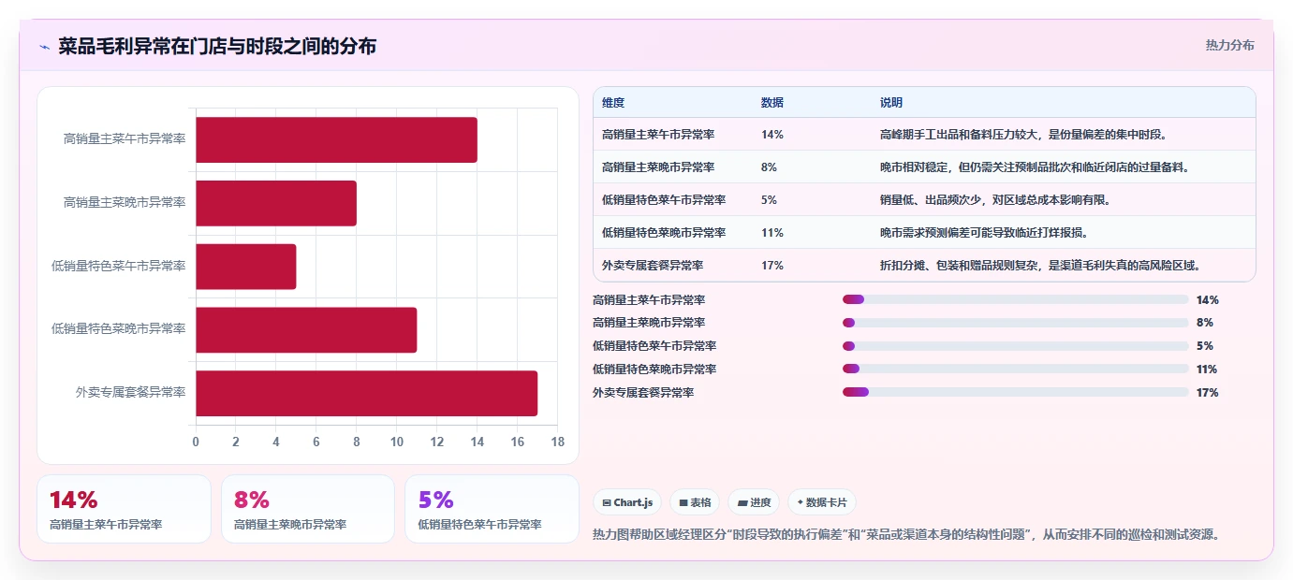Click the title 菜品毛利异常在门店与时段之间的分布

click(x=217, y=46)
